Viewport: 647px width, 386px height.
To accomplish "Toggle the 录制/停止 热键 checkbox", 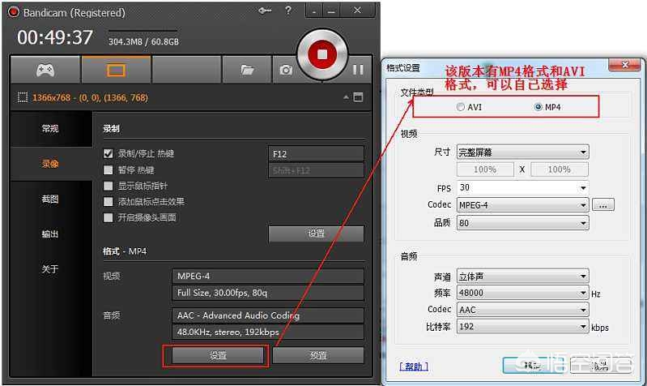I will click(x=109, y=154).
